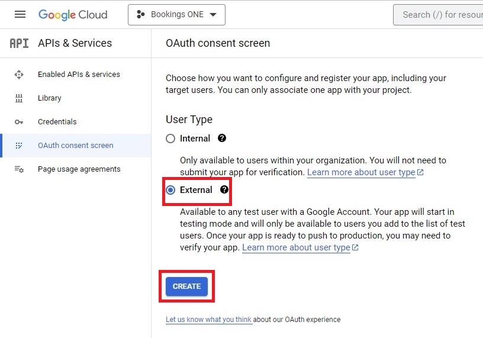Image resolution: width=483 pixels, height=338 pixels.
Task: Click in the resource search field
Action: (441, 15)
